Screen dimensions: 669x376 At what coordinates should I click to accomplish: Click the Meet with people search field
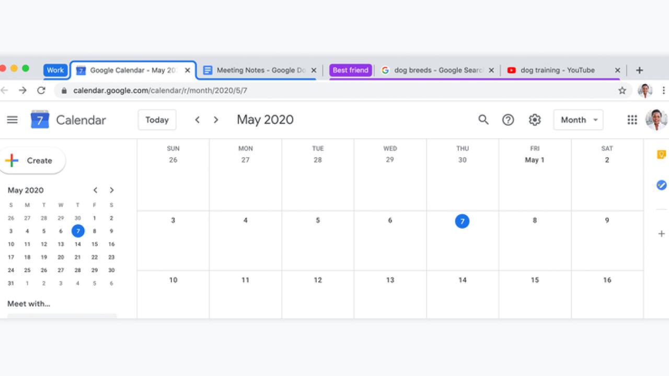pos(62,315)
